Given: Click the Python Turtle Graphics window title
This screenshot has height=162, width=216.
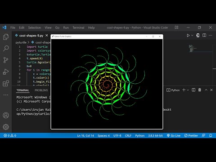Looking at the screenshot, I should click(x=63, y=36).
